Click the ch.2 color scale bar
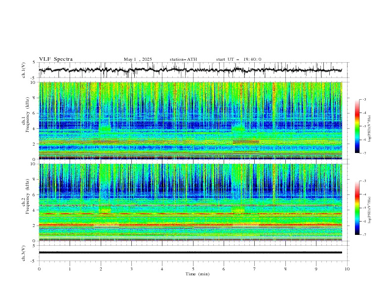Screen dimensions: 391x302 357,208
